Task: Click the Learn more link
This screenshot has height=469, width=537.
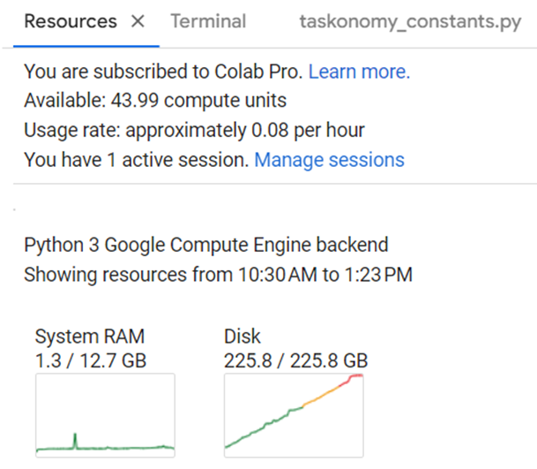Action: (x=359, y=72)
